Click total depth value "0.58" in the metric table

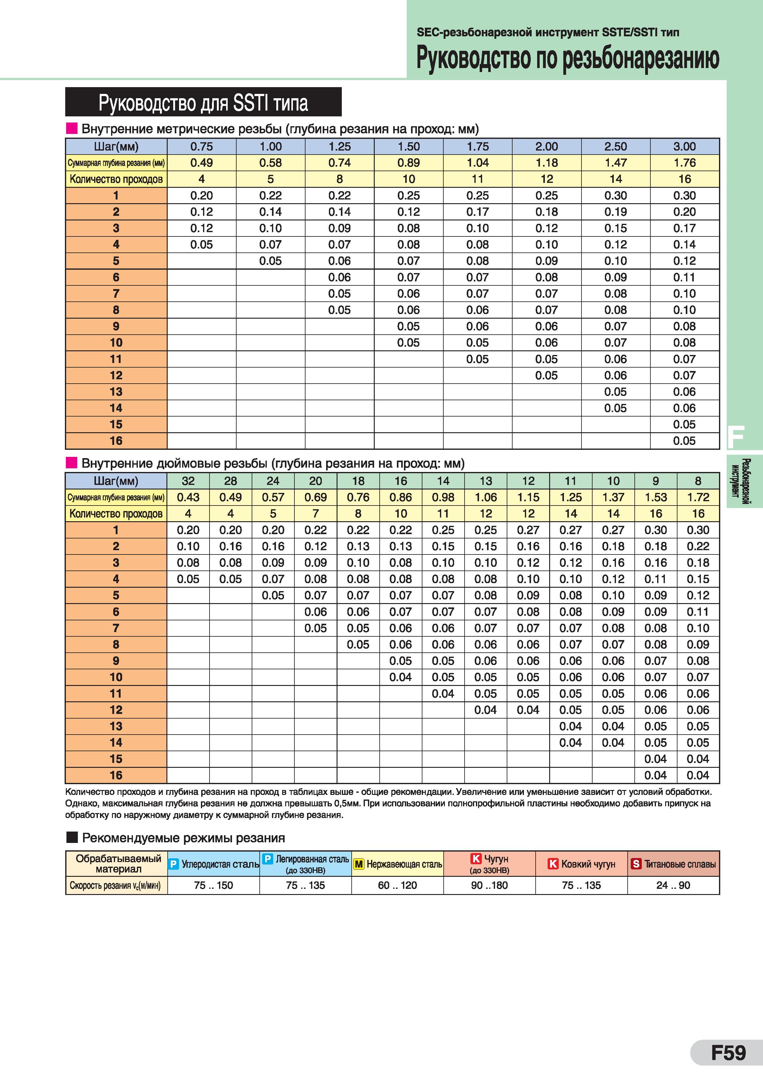pos(271,163)
